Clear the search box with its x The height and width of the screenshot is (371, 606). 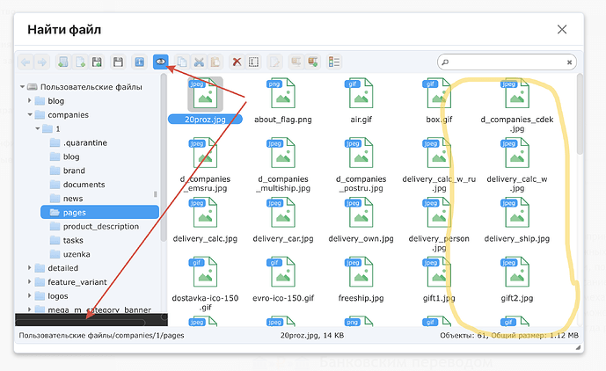570,63
